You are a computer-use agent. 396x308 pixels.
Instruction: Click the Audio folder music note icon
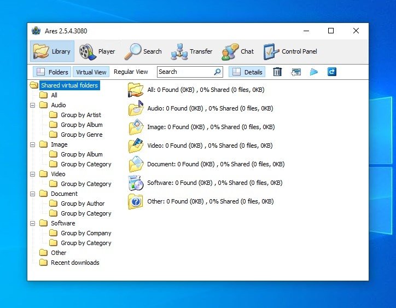click(136, 108)
